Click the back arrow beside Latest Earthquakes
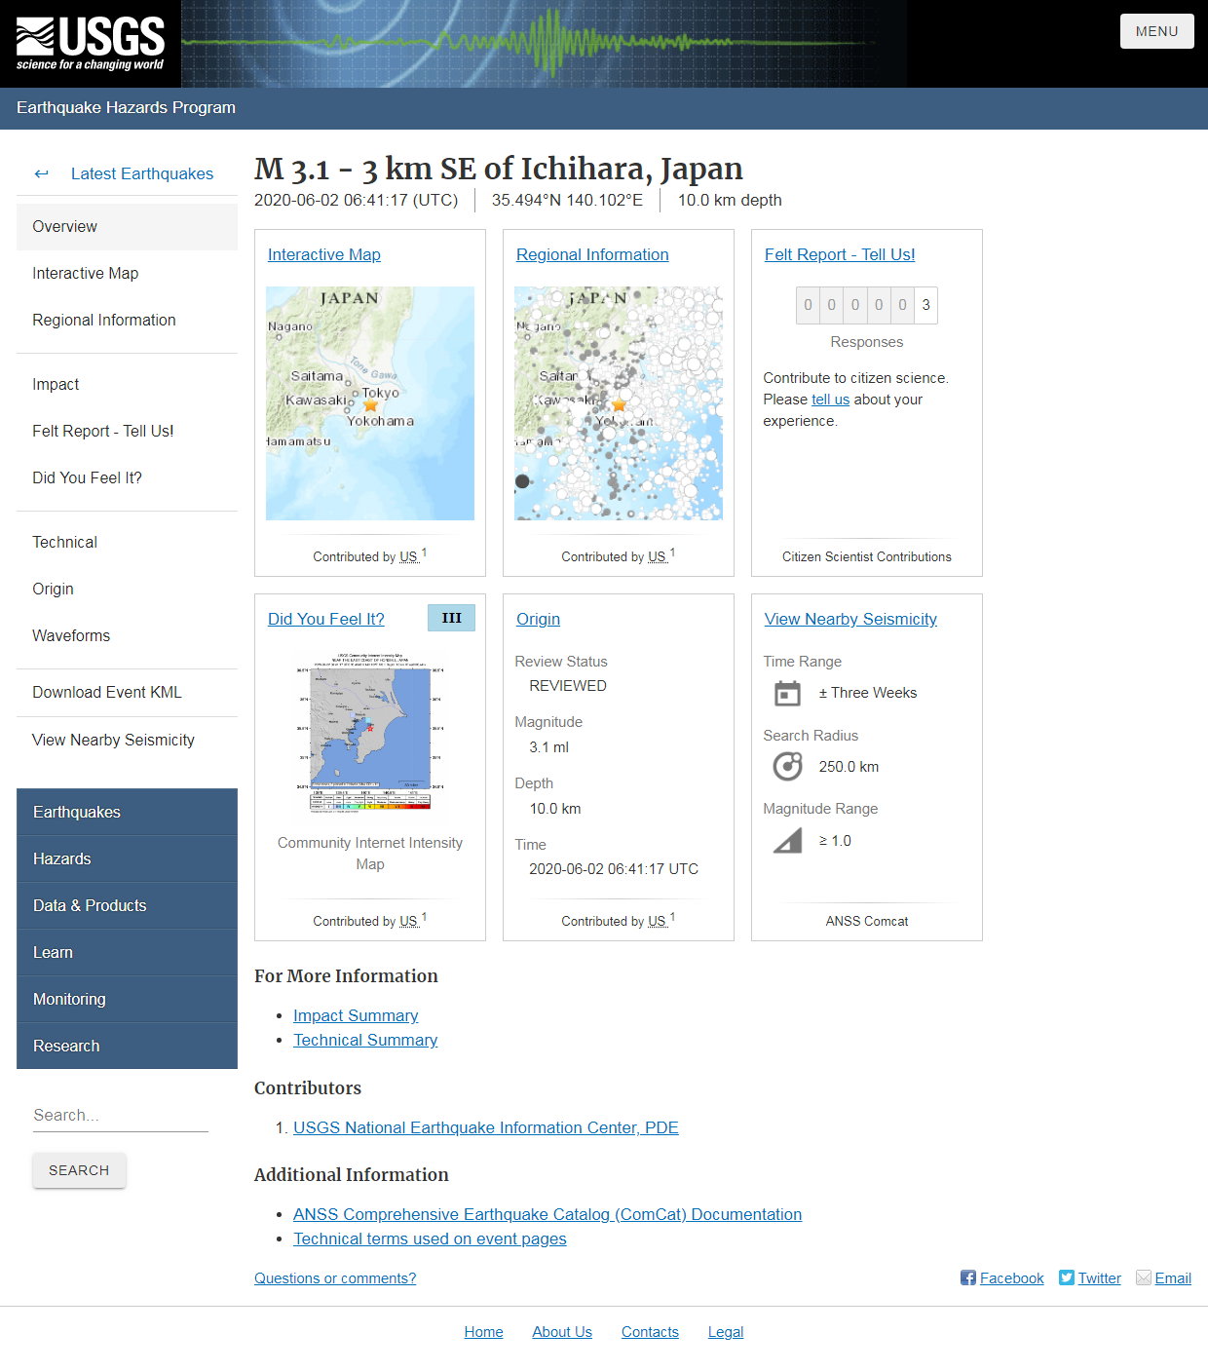The height and width of the screenshot is (1372, 1208). pyautogui.click(x=41, y=173)
